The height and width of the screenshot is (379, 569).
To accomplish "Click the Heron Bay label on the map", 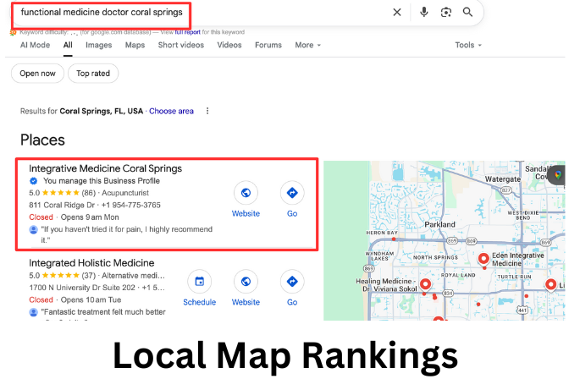I will pyautogui.click(x=382, y=233).
